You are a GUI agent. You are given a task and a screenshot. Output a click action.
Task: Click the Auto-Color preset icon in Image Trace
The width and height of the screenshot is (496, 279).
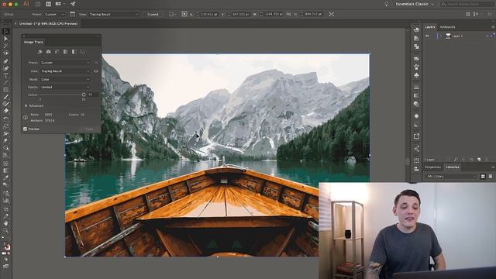coord(40,52)
